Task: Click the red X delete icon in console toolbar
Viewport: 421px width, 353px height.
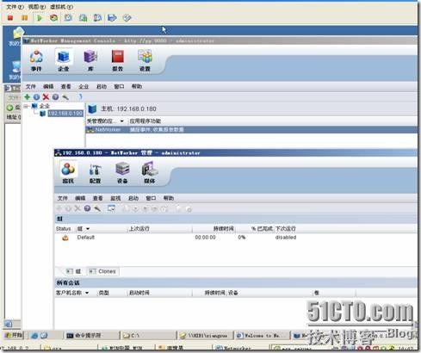Action: point(46,97)
